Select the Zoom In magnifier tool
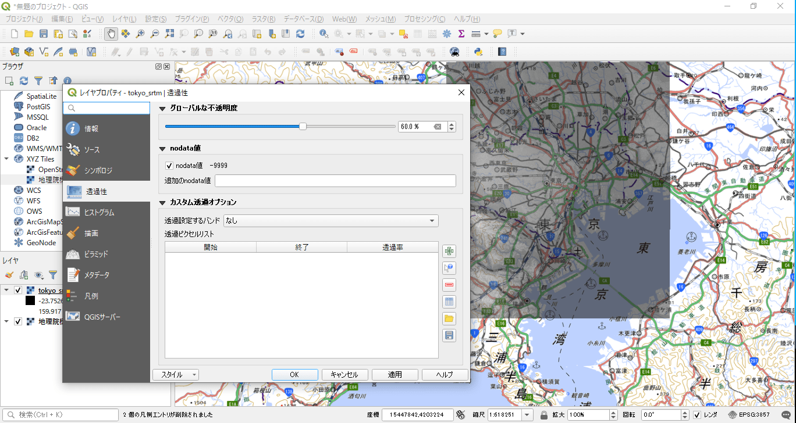This screenshot has width=796, height=423. [140, 34]
